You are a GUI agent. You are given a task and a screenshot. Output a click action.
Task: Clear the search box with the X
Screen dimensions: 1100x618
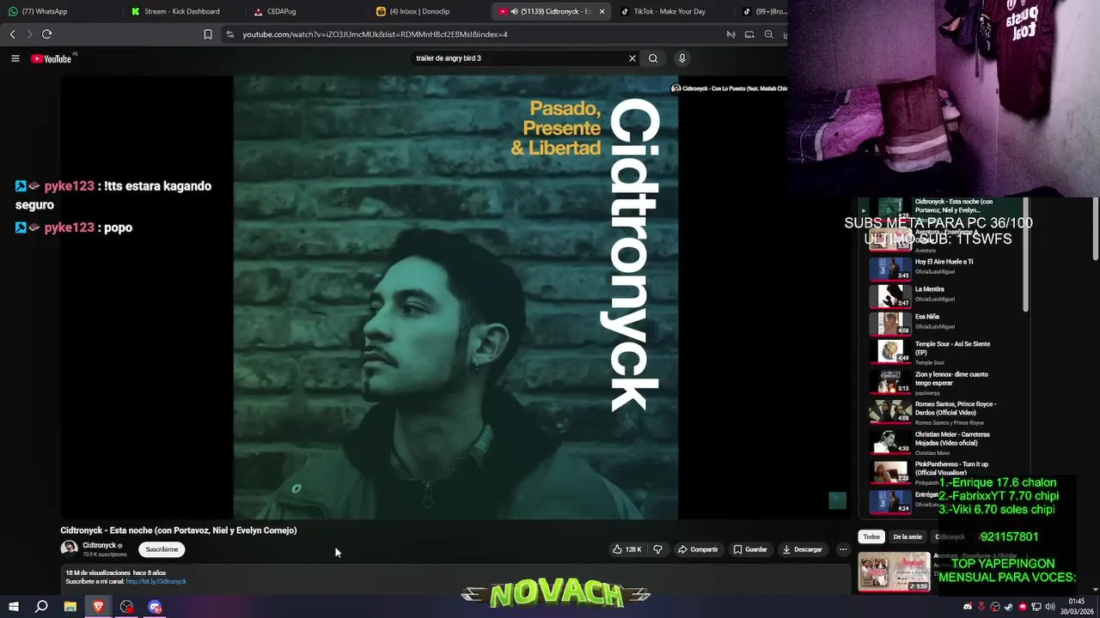[632, 58]
